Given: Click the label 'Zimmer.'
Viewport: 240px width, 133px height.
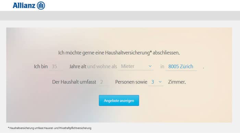Looking at the screenshot, I should pos(177,82).
